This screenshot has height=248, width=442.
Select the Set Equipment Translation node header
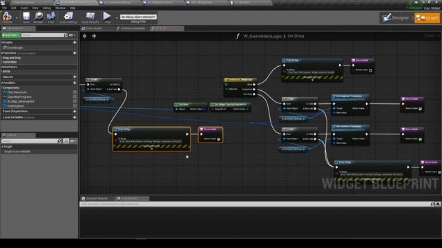coord(350,96)
